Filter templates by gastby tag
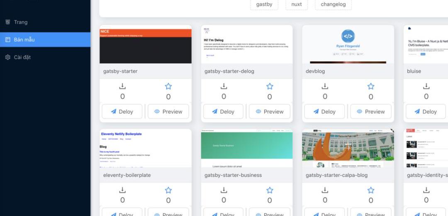448x216 pixels. pos(264,5)
